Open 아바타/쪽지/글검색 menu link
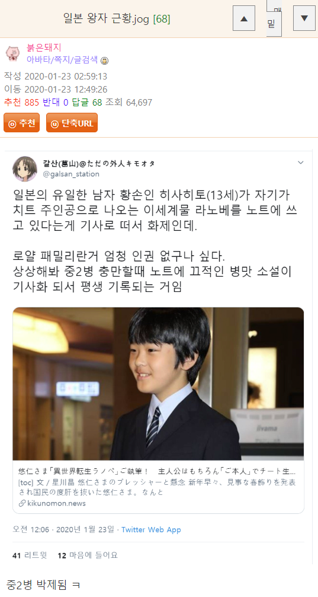Screen dimensions: 318x597 62,60
